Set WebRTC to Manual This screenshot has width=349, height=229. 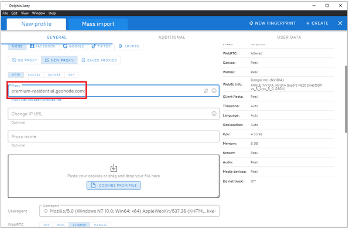100,225
